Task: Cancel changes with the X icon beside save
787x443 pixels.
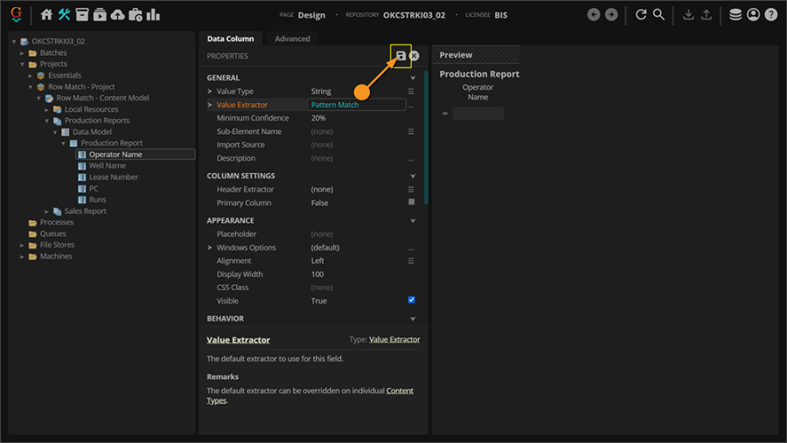Action: coord(414,56)
